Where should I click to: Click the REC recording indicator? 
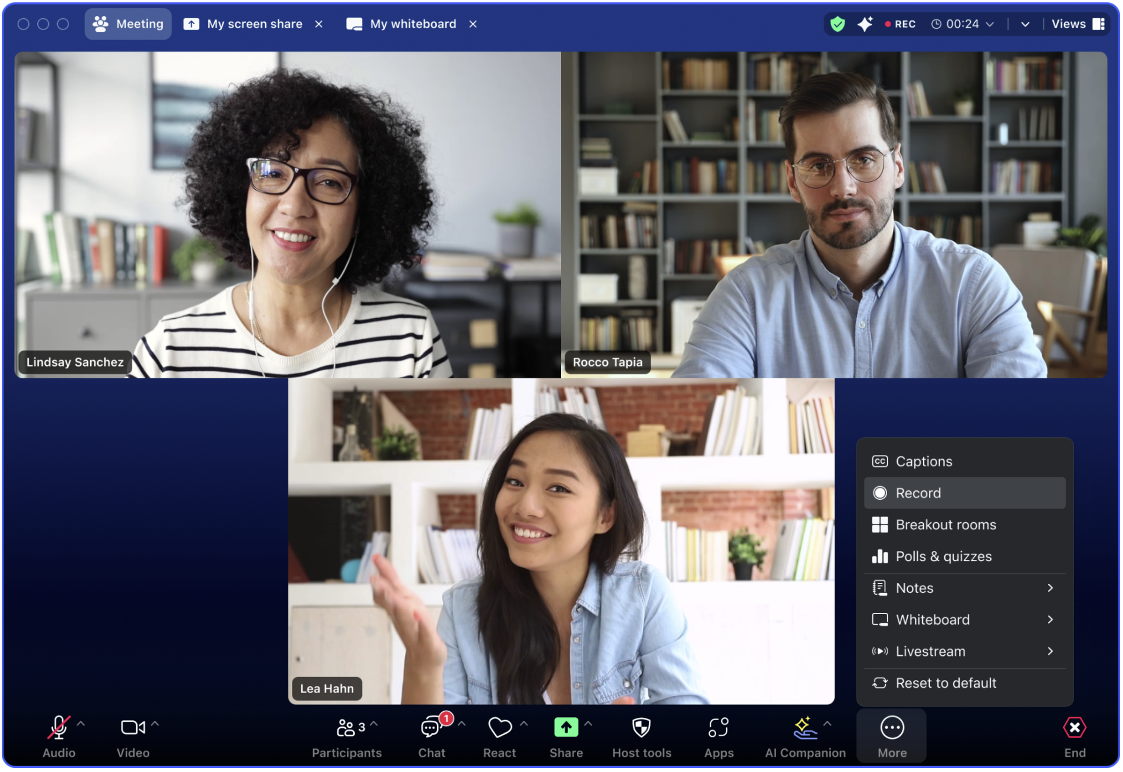(x=900, y=24)
